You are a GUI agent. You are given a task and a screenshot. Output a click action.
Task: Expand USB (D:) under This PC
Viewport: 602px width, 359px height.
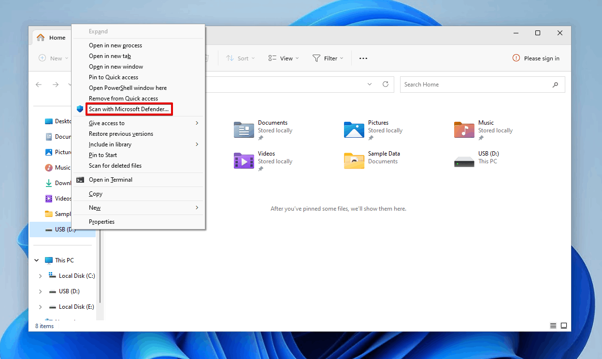click(x=41, y=291)
